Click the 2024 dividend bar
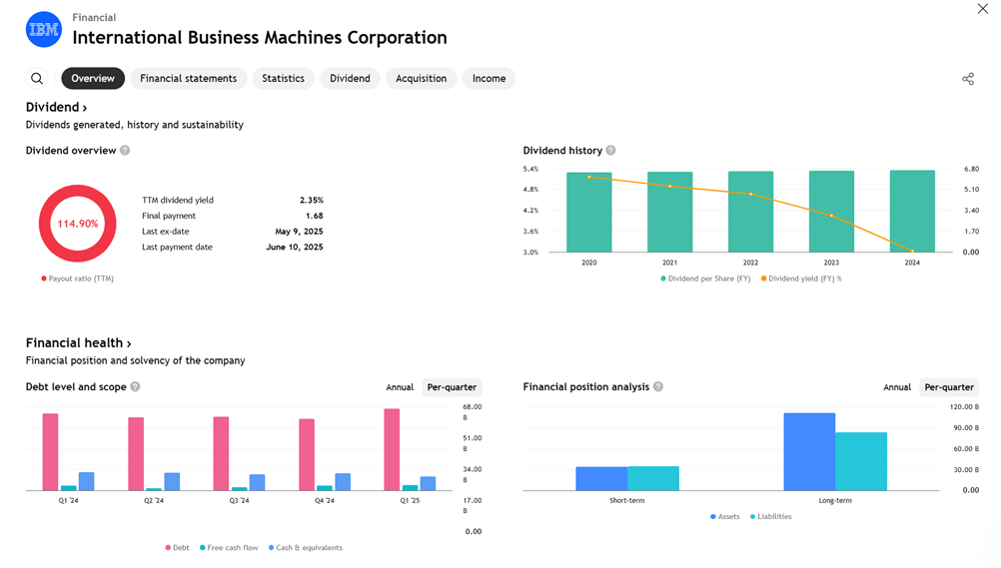 point(912,211)
